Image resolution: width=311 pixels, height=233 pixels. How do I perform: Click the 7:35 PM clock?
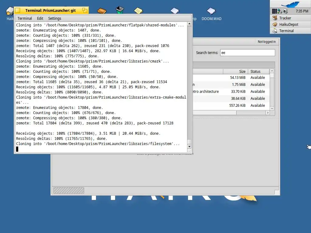pyautogui.click(x=302, y=11)
